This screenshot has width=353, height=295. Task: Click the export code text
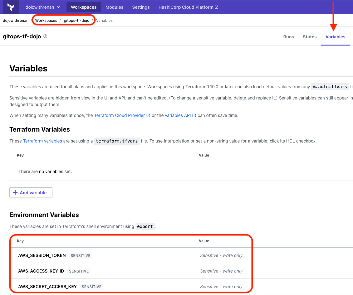point(145,226)
